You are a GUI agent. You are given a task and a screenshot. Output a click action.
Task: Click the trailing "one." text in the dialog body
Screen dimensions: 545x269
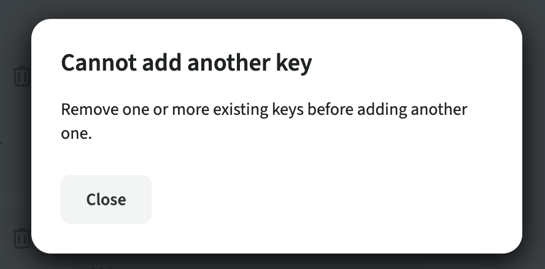76,134
